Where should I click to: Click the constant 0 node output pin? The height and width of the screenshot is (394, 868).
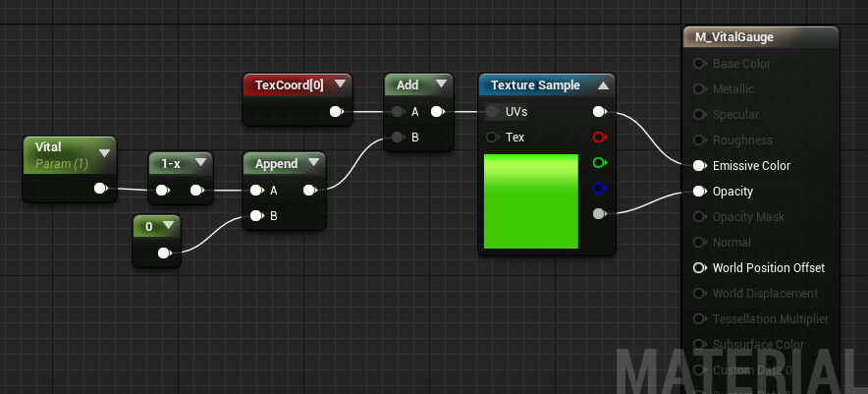[164, 253]
